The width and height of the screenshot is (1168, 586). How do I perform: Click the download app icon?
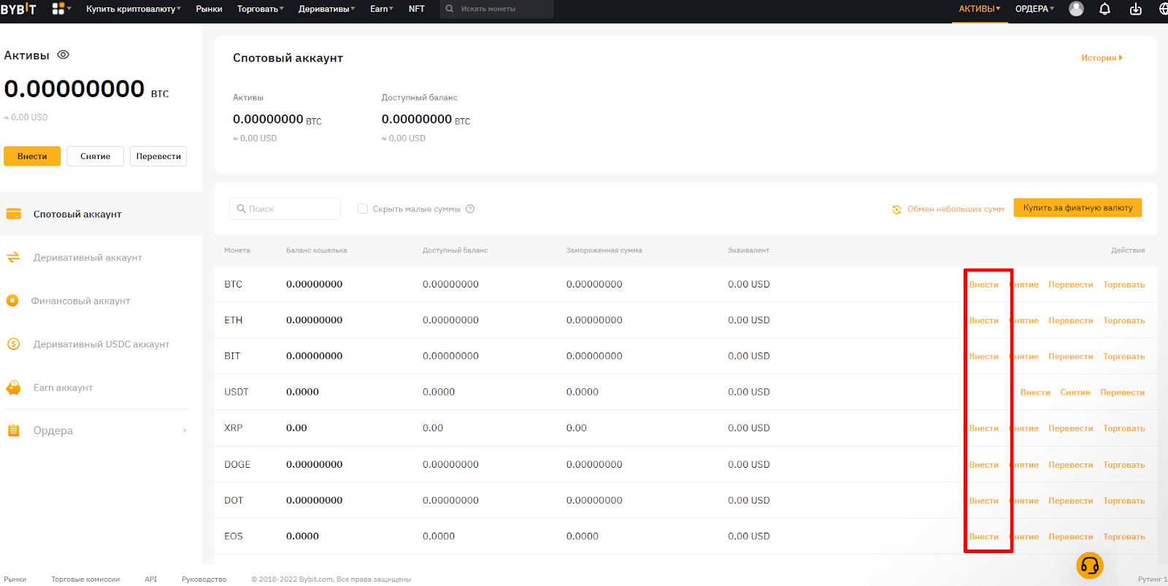1136,9
